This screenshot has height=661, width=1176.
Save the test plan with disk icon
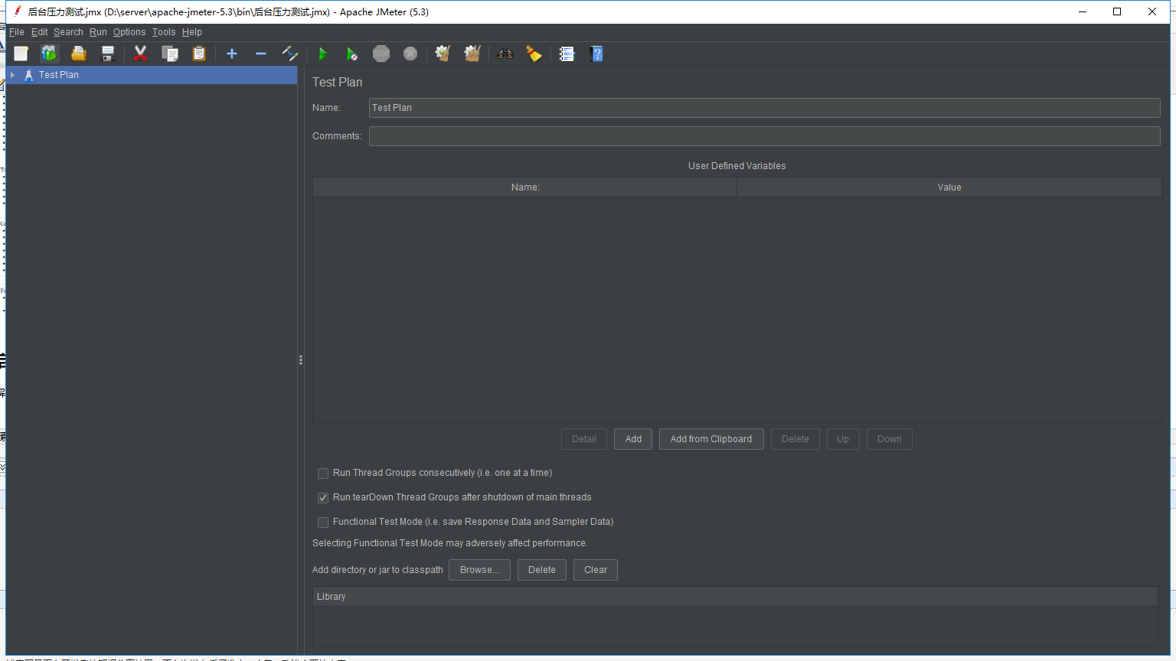point(108,54)
